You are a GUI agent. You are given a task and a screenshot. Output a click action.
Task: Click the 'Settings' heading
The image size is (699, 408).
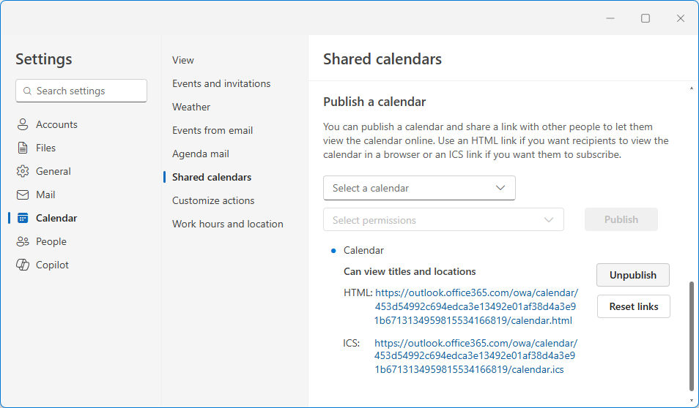[44, 59]
